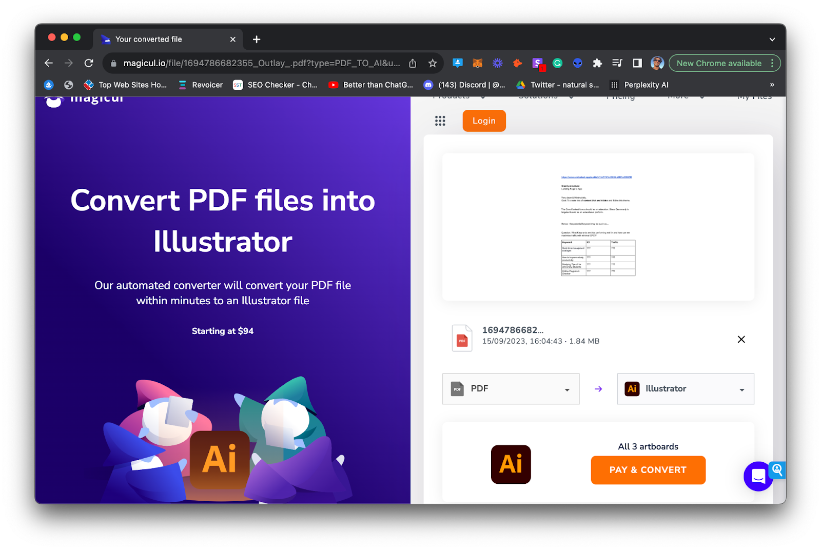
Task: Open the nine-dot apps grid icon
Action: pyautogui.click(x=440, y=121)
